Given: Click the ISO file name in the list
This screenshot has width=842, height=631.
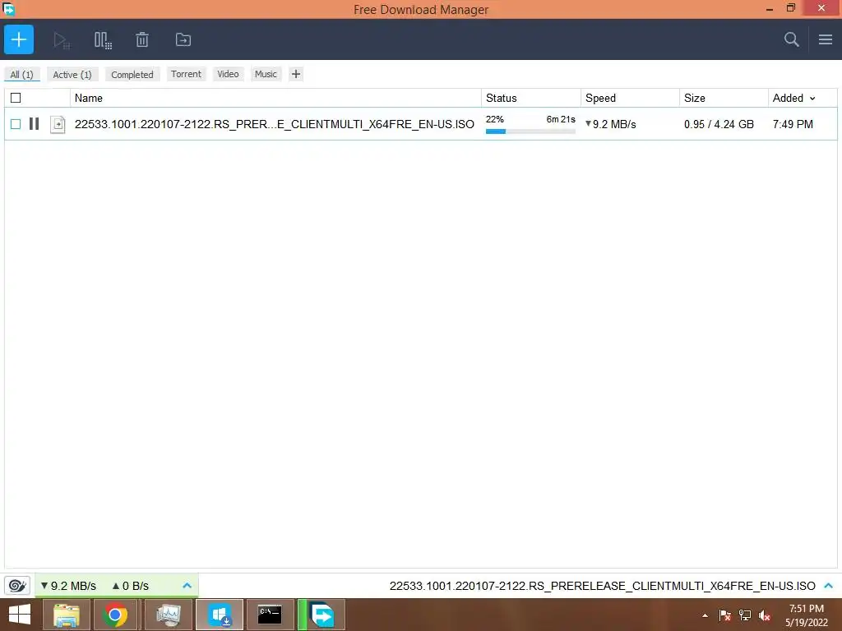Looking at the screenshot, I should click(275, 124).
